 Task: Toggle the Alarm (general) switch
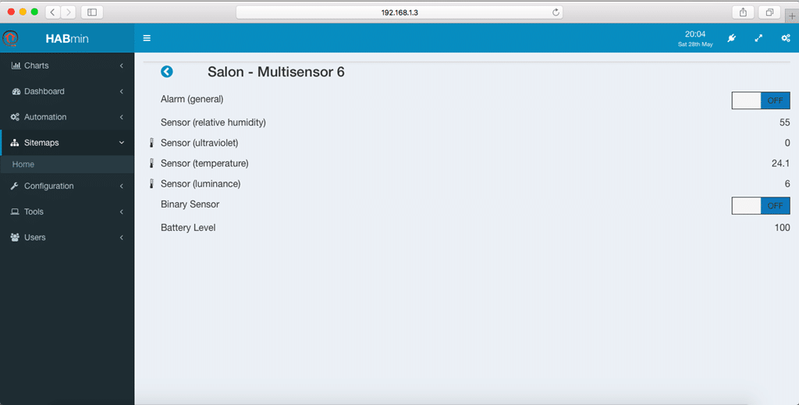click(x=761, y=101)
